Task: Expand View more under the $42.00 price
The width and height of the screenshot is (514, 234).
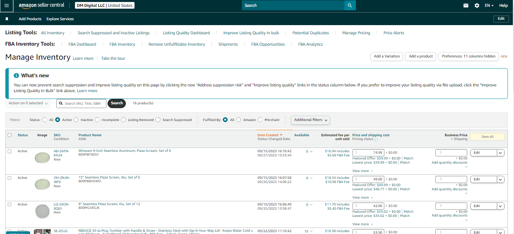Action: [x=363, y=224]
